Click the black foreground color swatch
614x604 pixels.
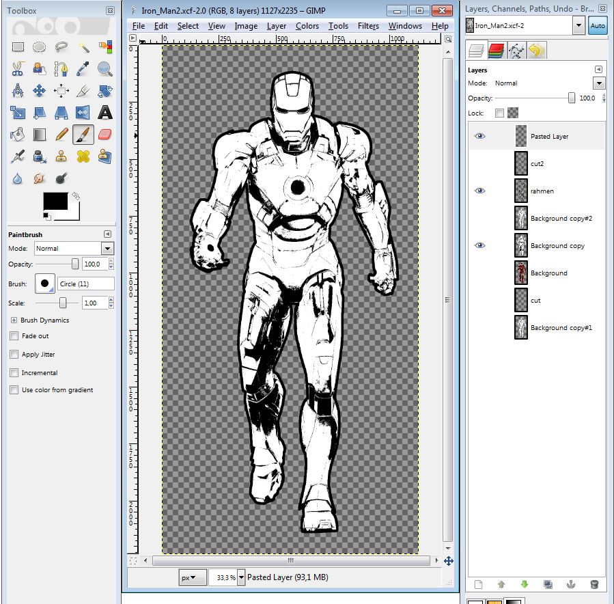(55, 201)
